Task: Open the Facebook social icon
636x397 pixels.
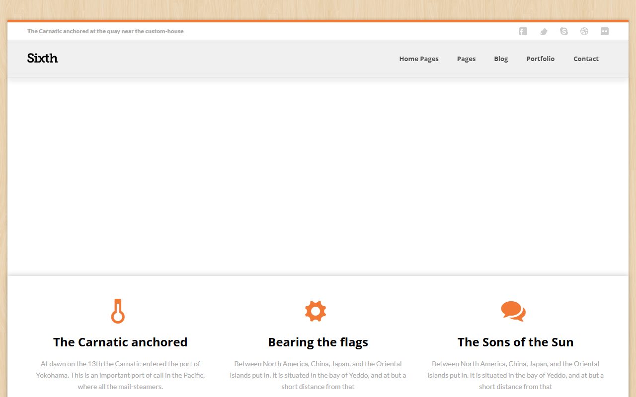Action: 523,31
